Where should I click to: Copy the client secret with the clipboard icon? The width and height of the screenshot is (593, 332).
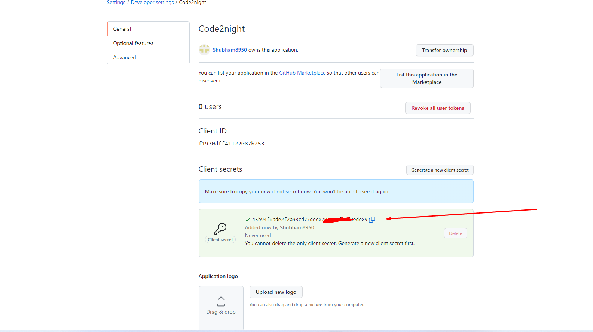coord(372,220)
